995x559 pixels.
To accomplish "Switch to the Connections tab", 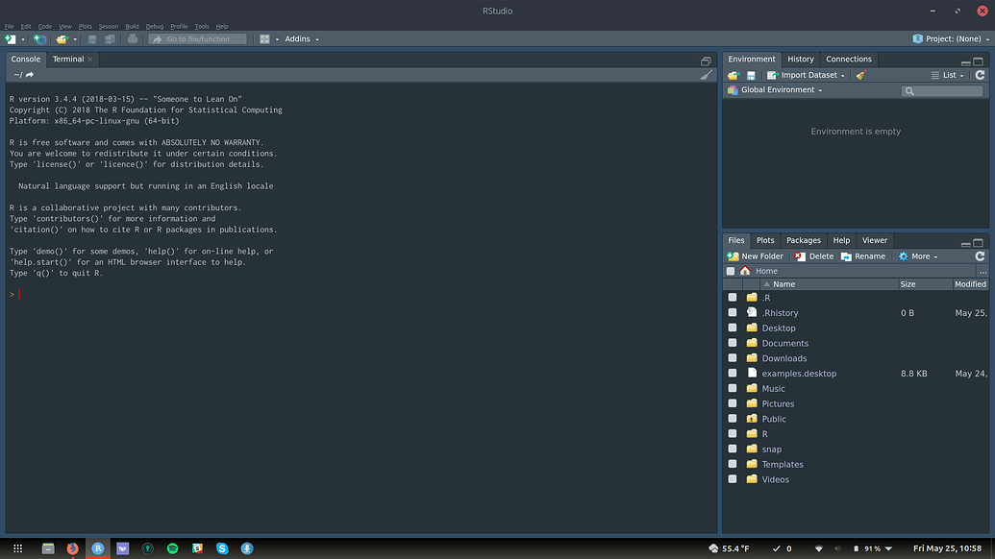I will click(849, 59).
